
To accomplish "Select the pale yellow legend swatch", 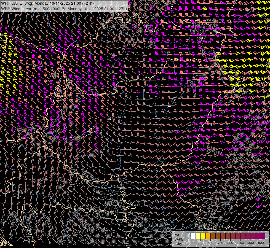I will tap(198, 236).
